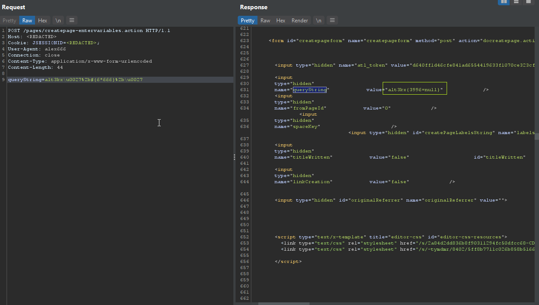Click the closing </script> tag line
The image size is (539, 305).
point(288,262)
